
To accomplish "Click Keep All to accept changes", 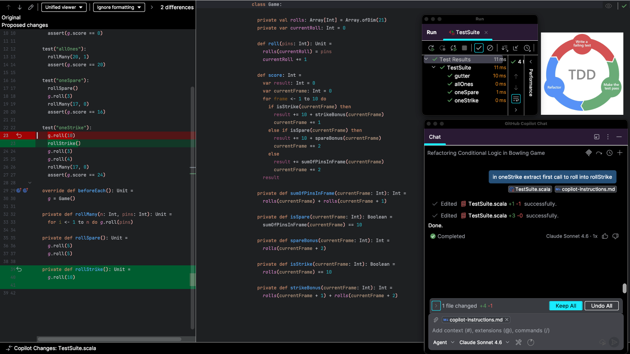I will (x=565, y=306).
